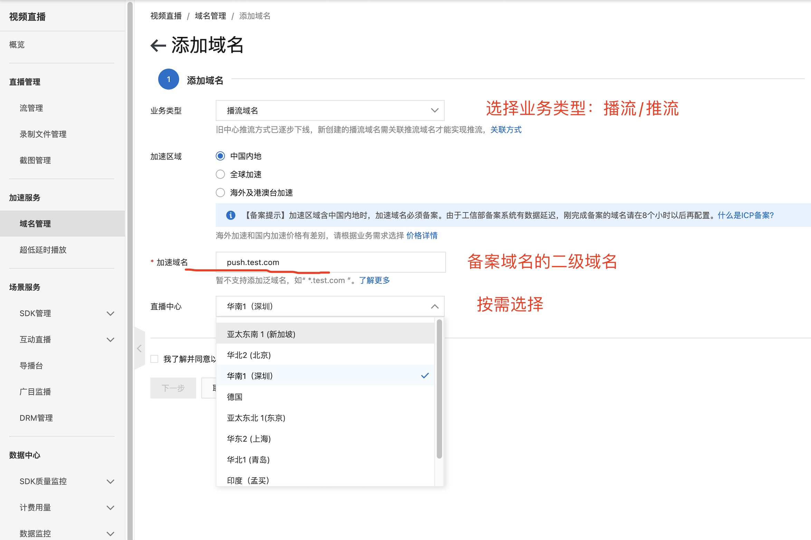
Task: Go to 流管理 sidebar item
Action: tap(31, 108)
